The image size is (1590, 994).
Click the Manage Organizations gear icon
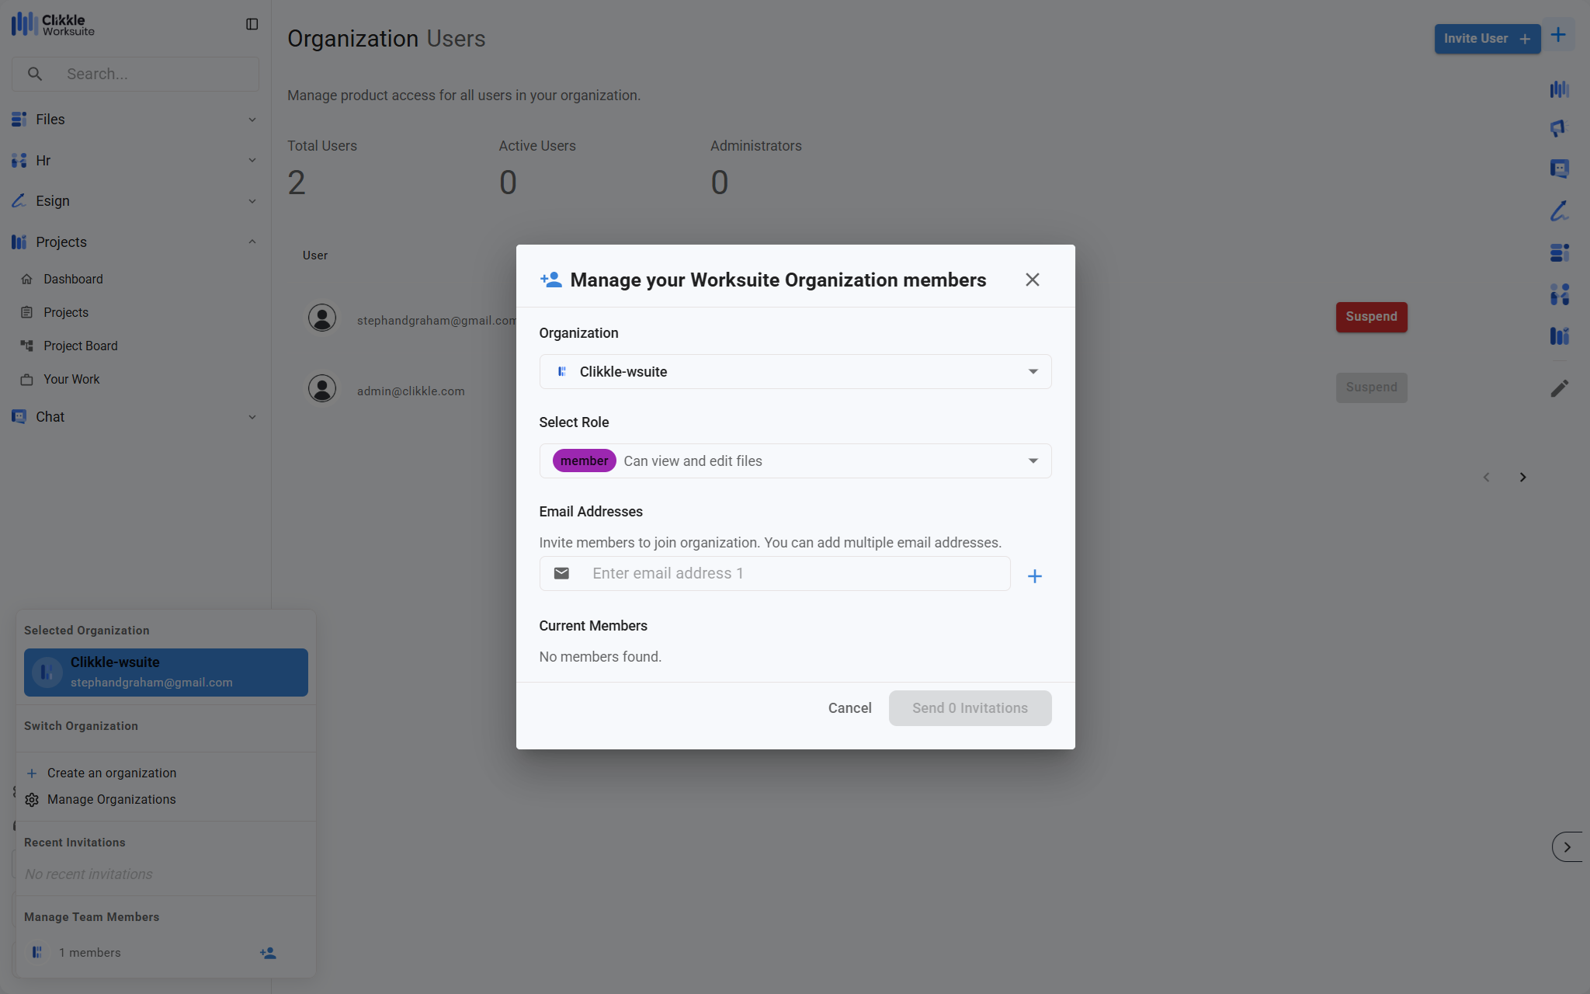point(32,800)
